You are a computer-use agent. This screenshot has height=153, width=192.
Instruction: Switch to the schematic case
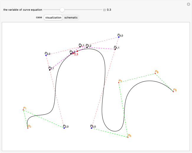[71, 17]
